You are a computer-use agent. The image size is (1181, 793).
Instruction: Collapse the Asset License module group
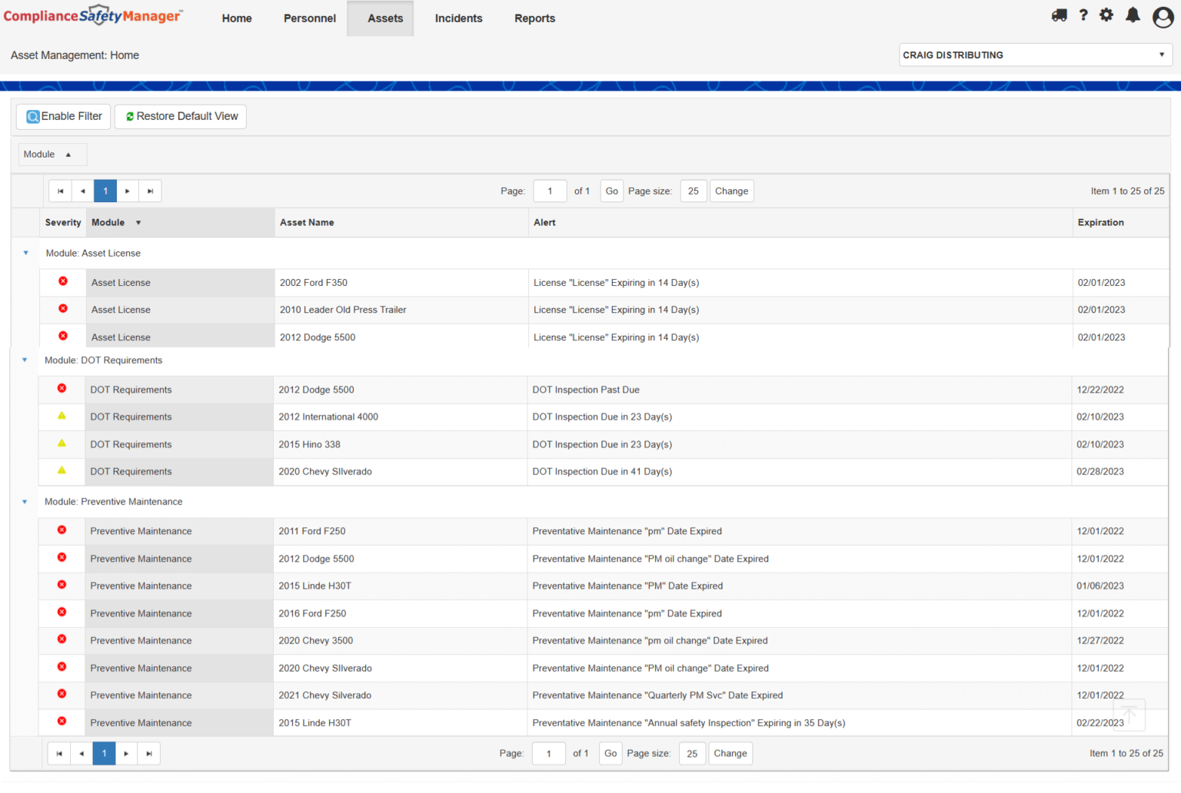coord(25,253)
